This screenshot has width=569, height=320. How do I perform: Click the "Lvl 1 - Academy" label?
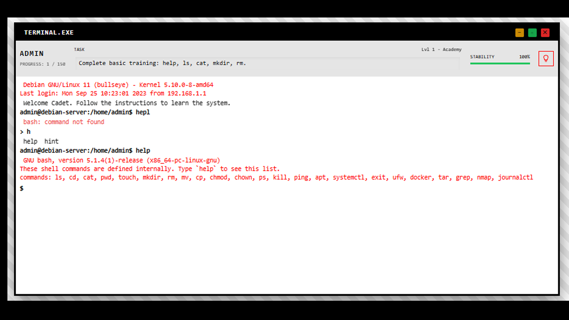click(442, 49)
